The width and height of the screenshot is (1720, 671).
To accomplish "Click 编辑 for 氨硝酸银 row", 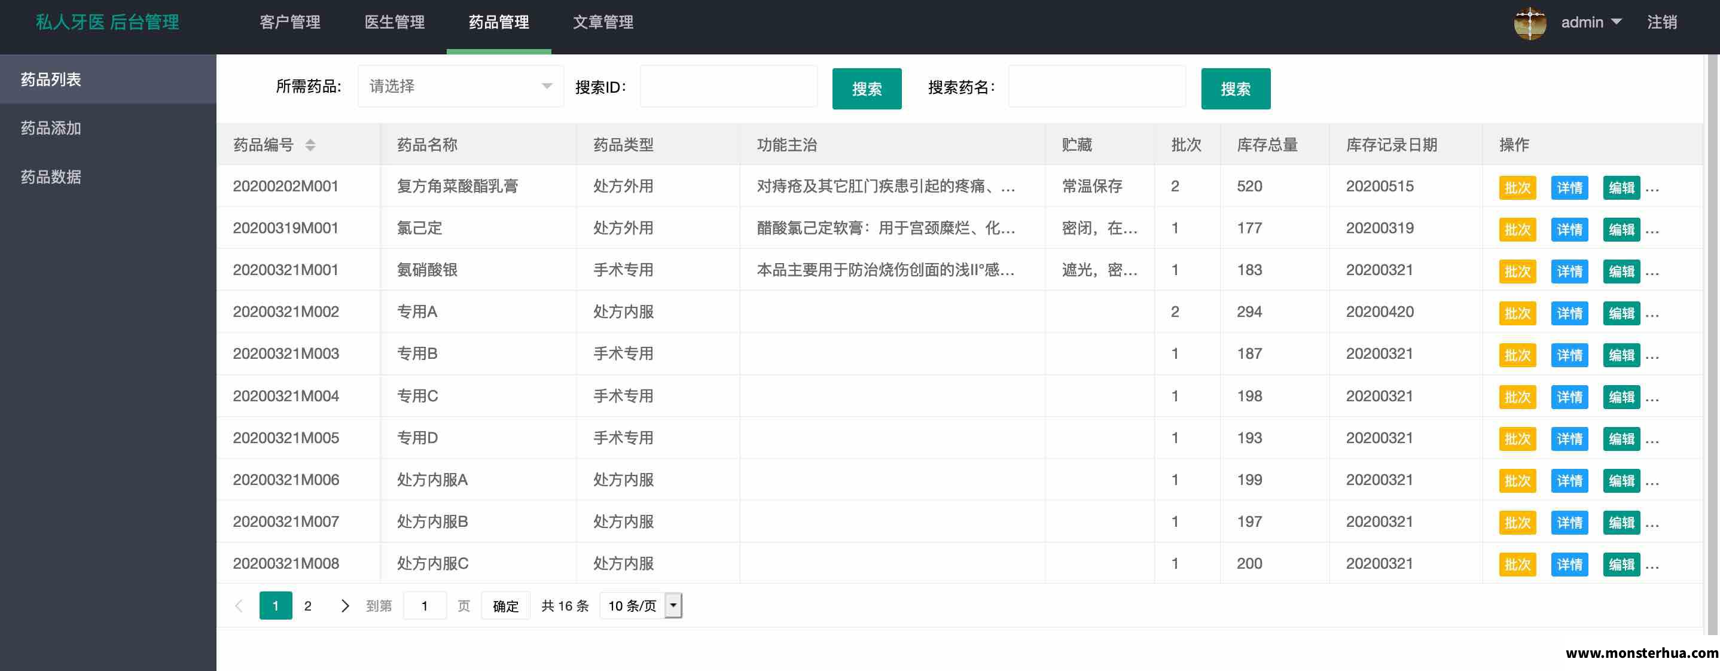I will (x=1622, y=272).
